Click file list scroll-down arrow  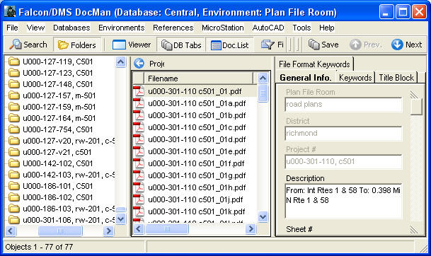click(263, 216)
